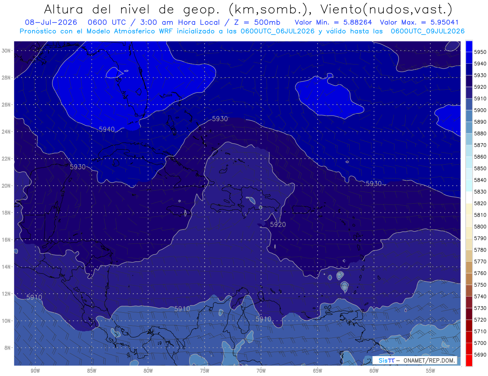Click the 5820 label on the color scale

coord(480,203)
